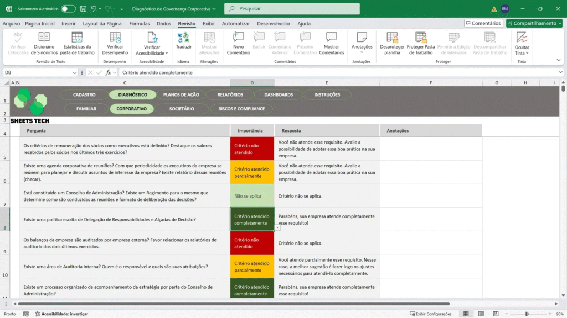Open the Fórmulas ribbon tab
The image size is (567, 318).
(140, 24)
